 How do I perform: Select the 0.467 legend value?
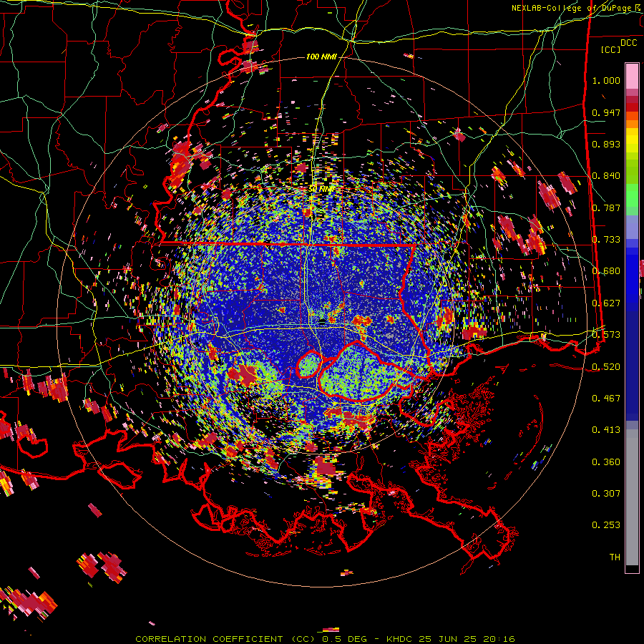[606, 398]
